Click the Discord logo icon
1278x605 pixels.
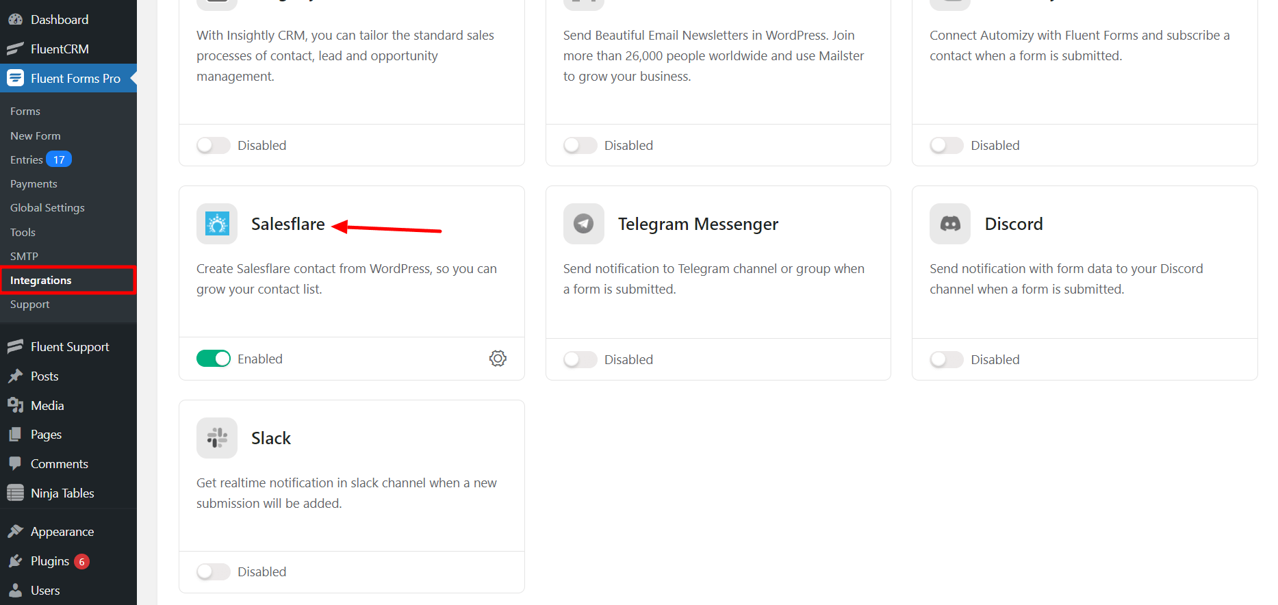tap(949, 224)
